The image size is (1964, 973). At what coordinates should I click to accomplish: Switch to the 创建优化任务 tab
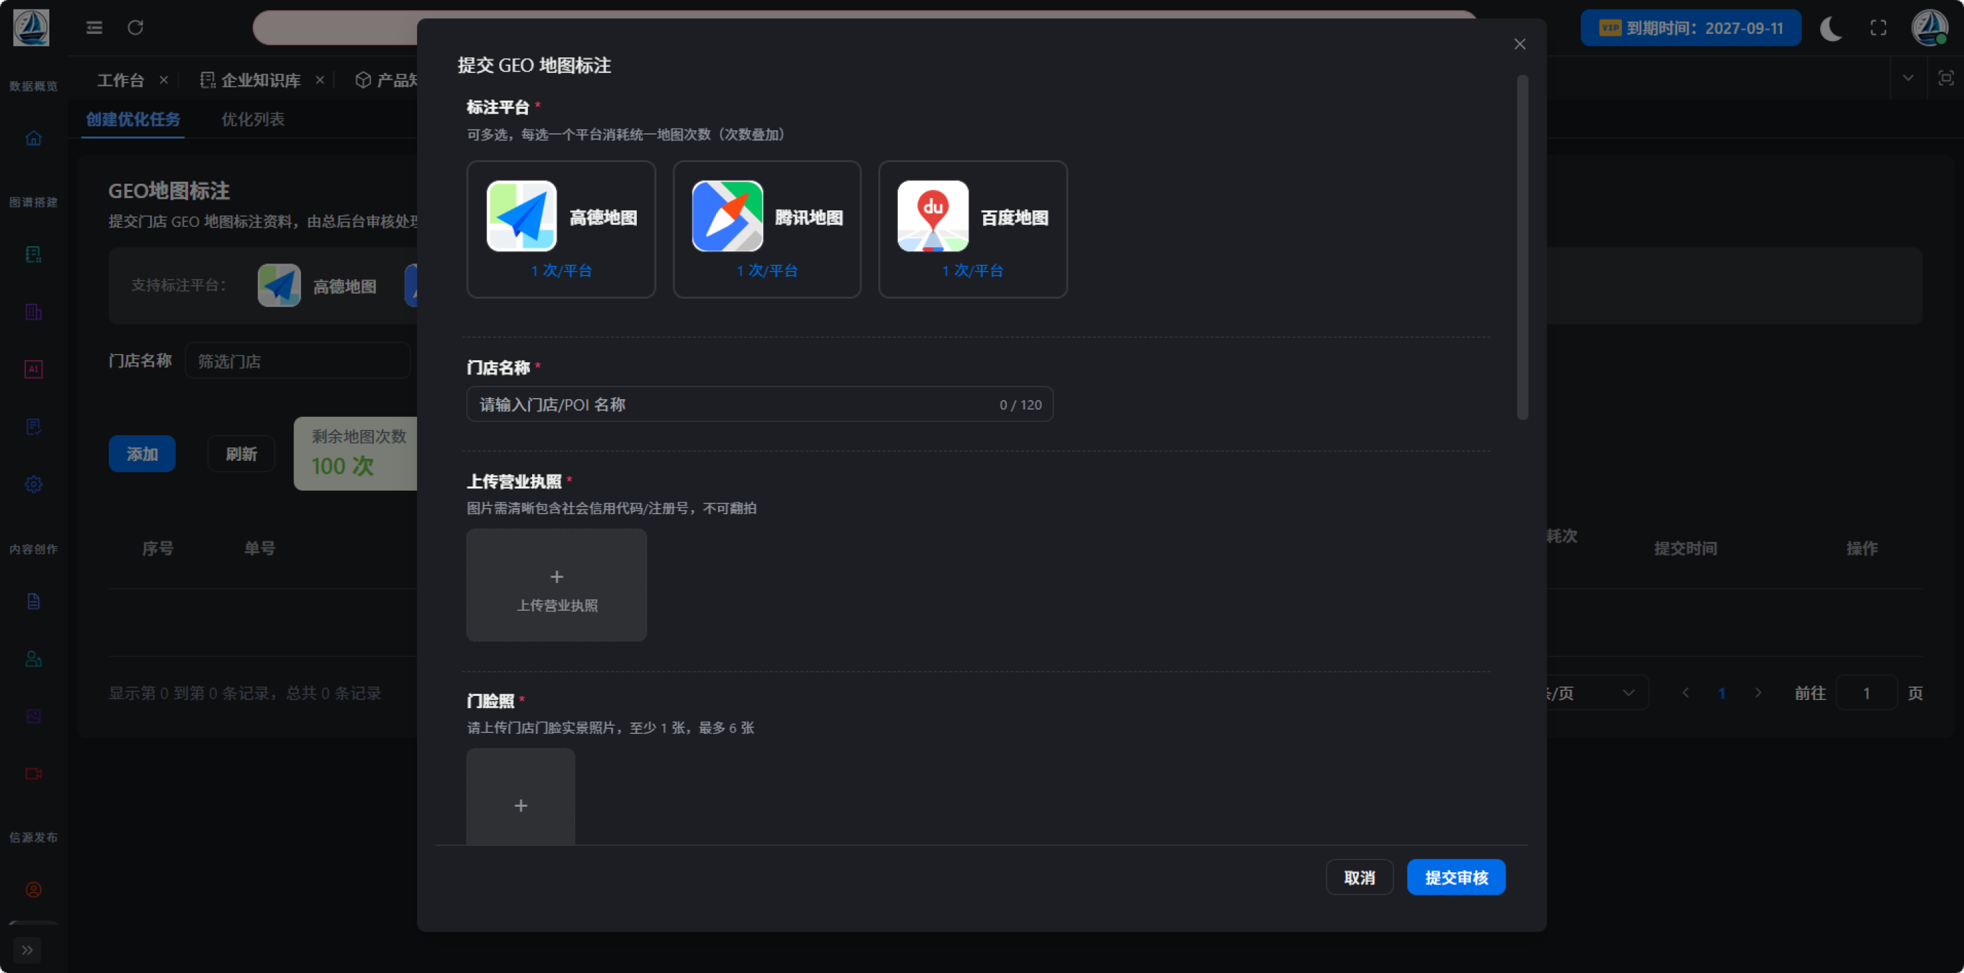(133, 119)
